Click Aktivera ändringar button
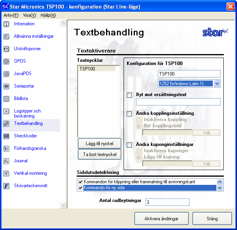 [x=161, y=219]
